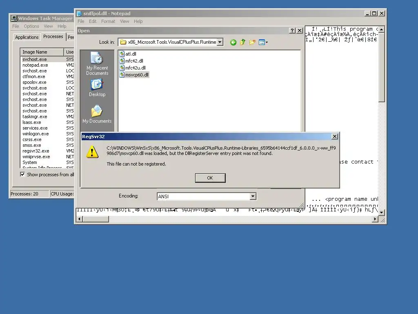The width and height of the screenshot is (418, 314).
Task: Click the Notepad title bar icon
Action: coord(79,13)
